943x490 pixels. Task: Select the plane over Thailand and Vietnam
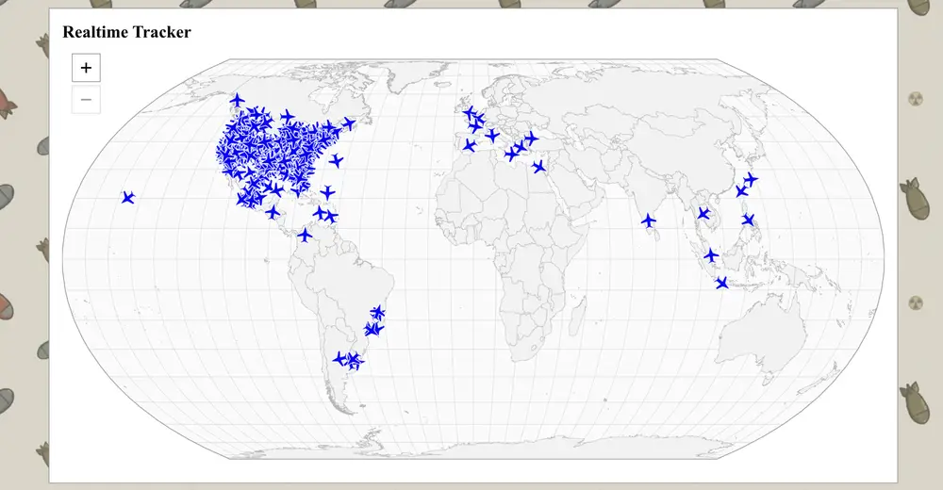(x=703, y=214)
